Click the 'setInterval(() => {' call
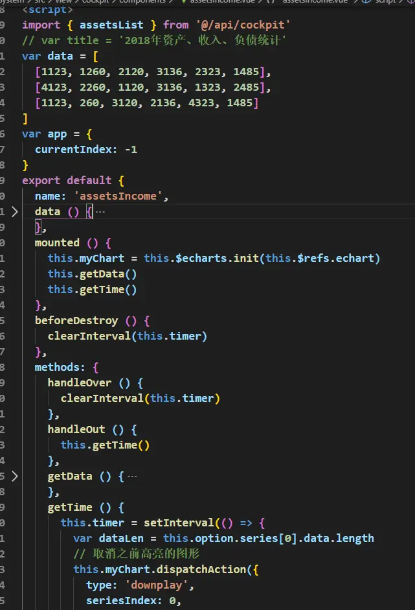The height and width of the screenshot is (610, 415). tap(205, 523)
